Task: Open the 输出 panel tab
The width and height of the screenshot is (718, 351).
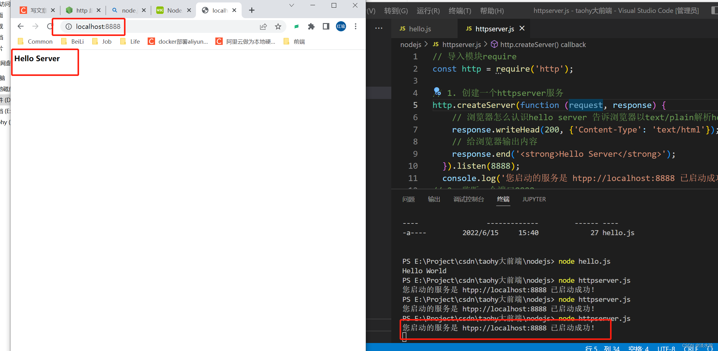Action: 434,199
